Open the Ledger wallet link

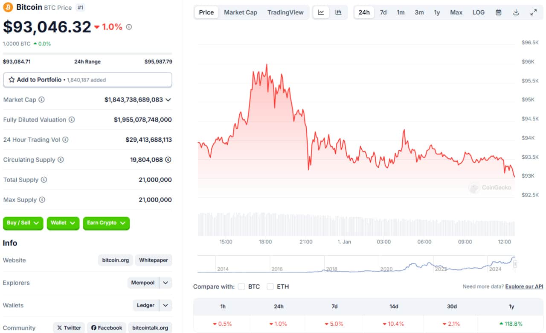coord(145,305)
